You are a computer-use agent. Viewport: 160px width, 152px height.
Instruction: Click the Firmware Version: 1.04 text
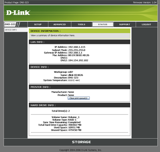click(145, 2)
